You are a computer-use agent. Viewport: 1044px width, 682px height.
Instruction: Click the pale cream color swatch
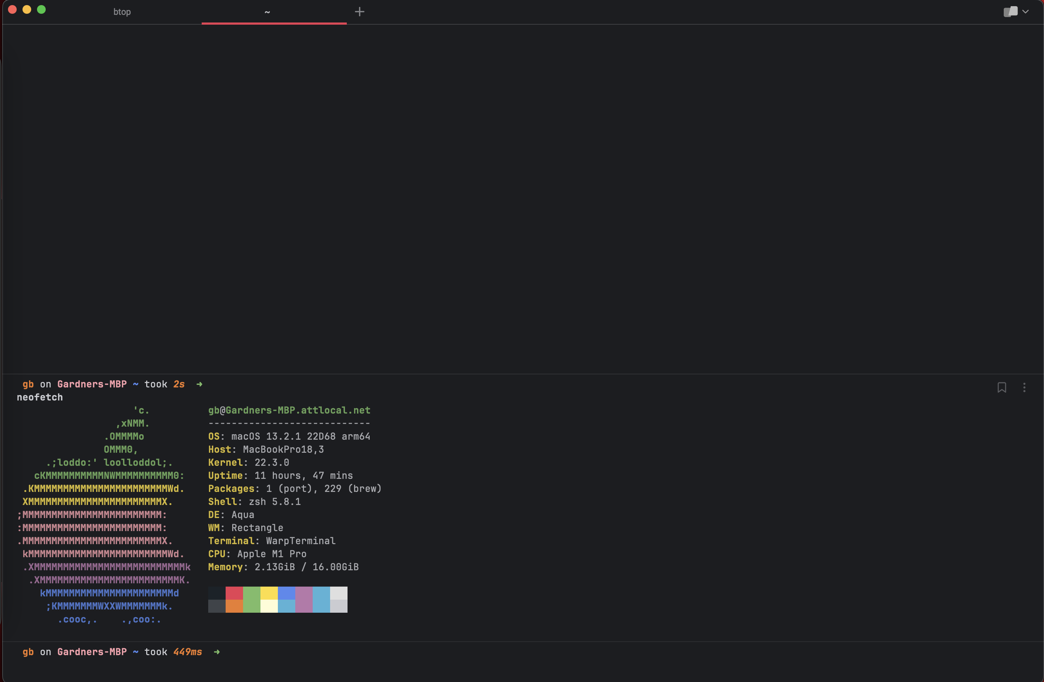tap(269, 606)
